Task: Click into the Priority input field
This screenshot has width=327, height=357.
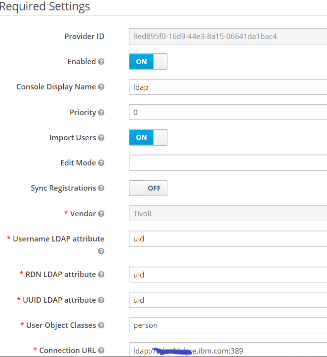Action: pos(228,112)
